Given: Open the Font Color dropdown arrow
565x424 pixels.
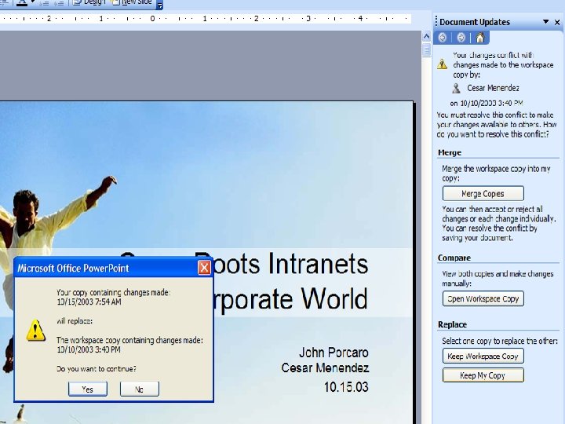Looking at the screenshot, I should 32,2.
